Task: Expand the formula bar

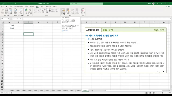Action: pyautogui.click(x=171, y=19)
